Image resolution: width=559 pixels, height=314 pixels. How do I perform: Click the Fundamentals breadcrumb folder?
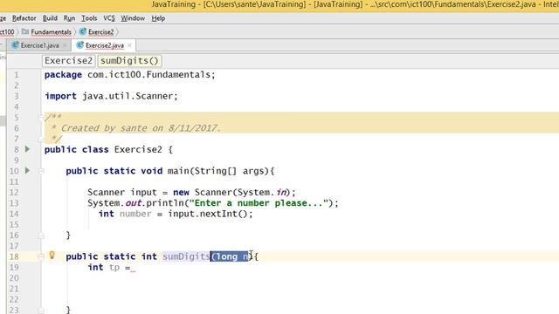click(51, 32)
